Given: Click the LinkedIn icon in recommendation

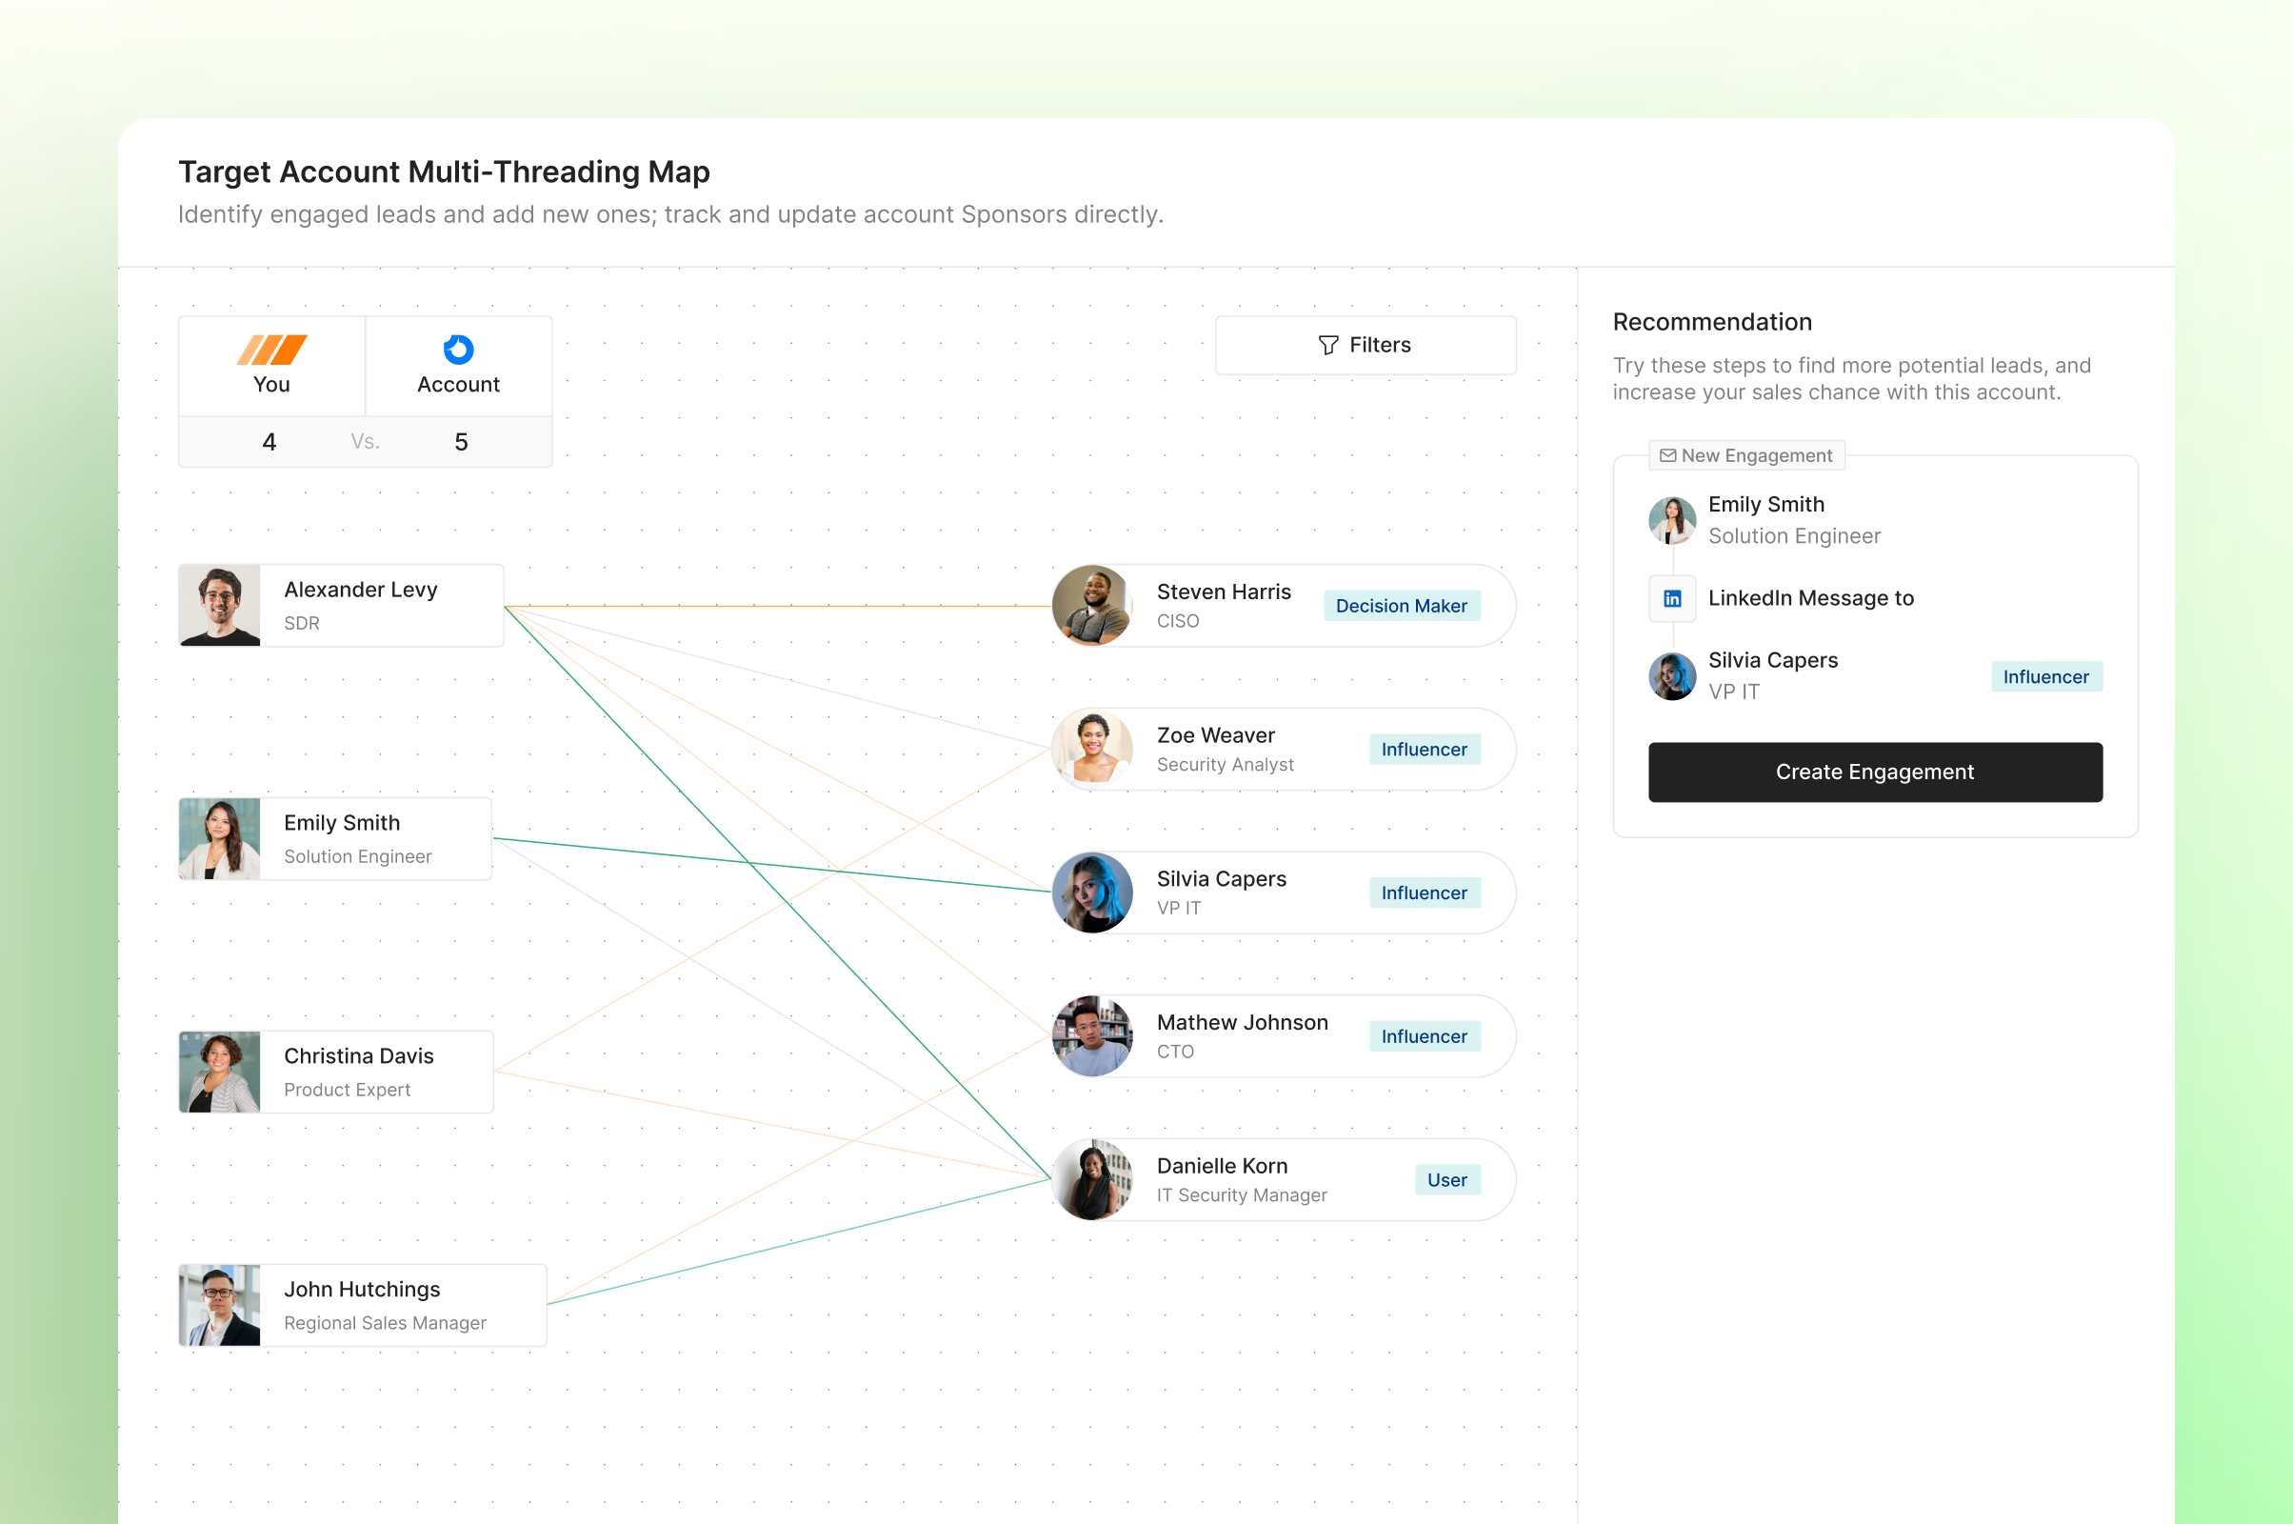Looking at the screenshot, I should tap(1672, 598).
